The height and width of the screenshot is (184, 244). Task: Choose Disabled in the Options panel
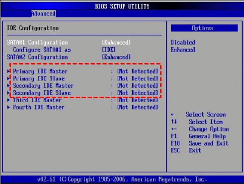pyautogui.click(x=183, y=42)
